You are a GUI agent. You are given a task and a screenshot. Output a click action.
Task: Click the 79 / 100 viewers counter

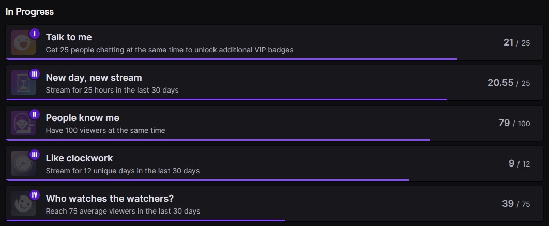click(x=514, y=123)
